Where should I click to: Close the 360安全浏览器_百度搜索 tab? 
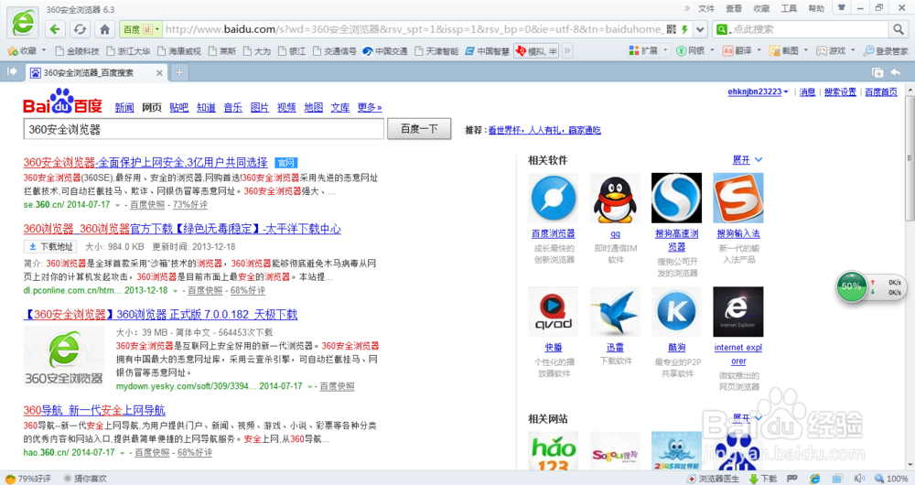159,73
